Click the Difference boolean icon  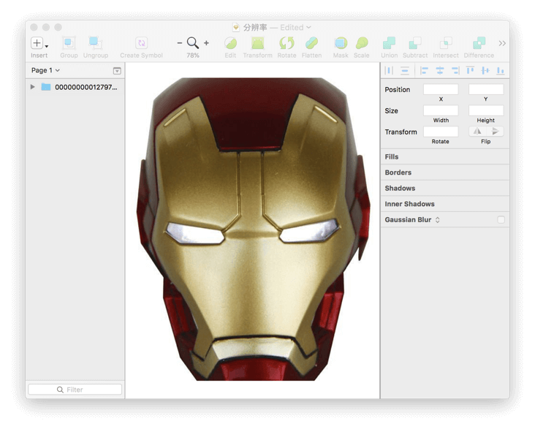(479, 43)
